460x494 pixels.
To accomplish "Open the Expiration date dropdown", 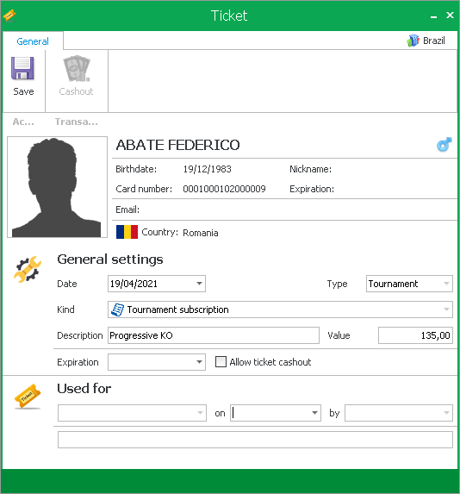I will coord(199,362).
